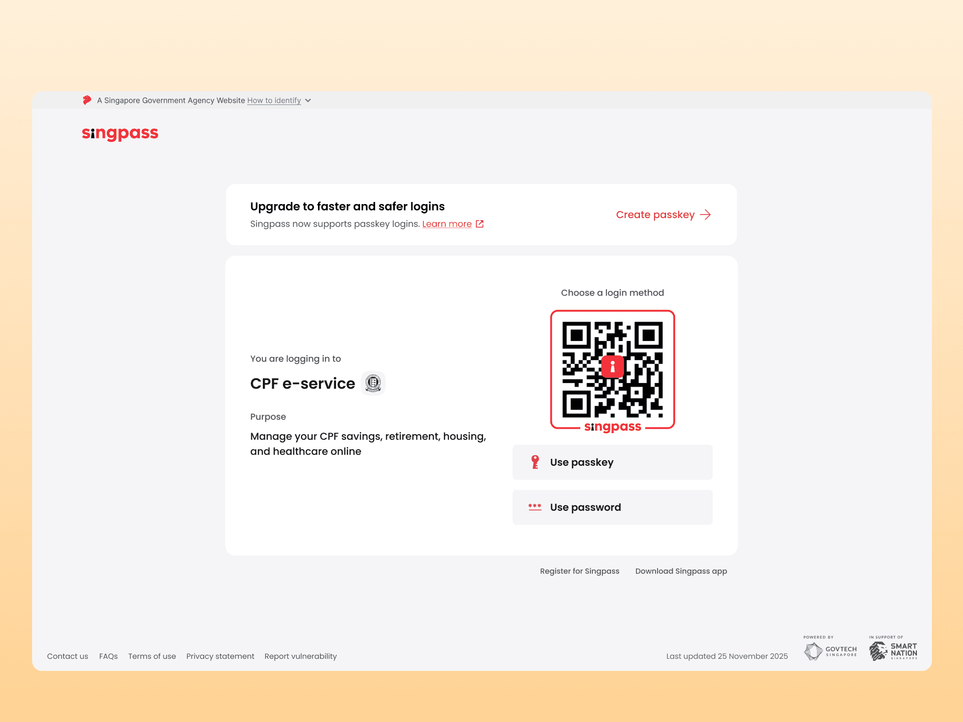Click the CPF board logo icon
The width and height of the screenshot is (963, 722).
[x=373, y=383]
